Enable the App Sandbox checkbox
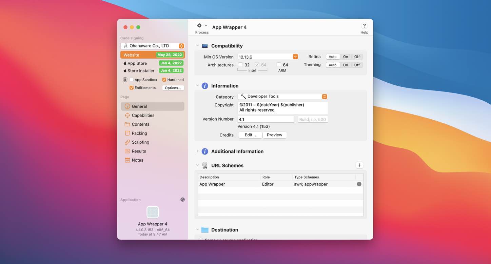491x264 pixels. [x=132, y=80]
